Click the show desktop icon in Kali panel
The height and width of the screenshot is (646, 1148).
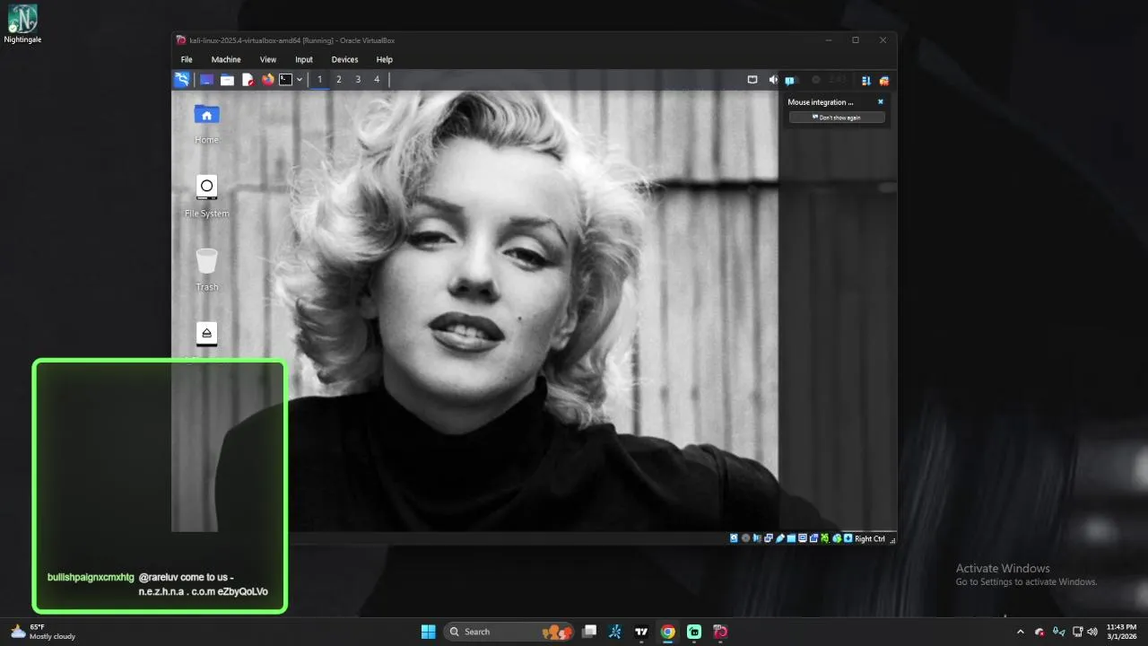pyautogui.click(x=207, y=80)
